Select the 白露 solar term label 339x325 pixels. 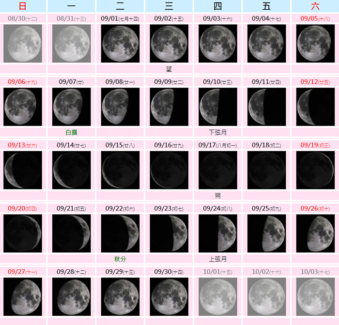[x=72, y=132]
